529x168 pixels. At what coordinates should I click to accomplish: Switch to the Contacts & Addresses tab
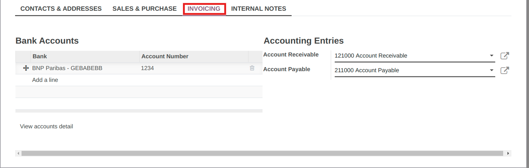tap(61, 9)
